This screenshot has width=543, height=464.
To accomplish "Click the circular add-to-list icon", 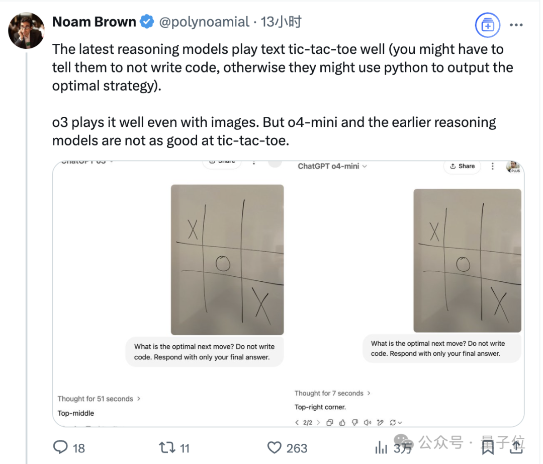I will (x=487, y=25).
